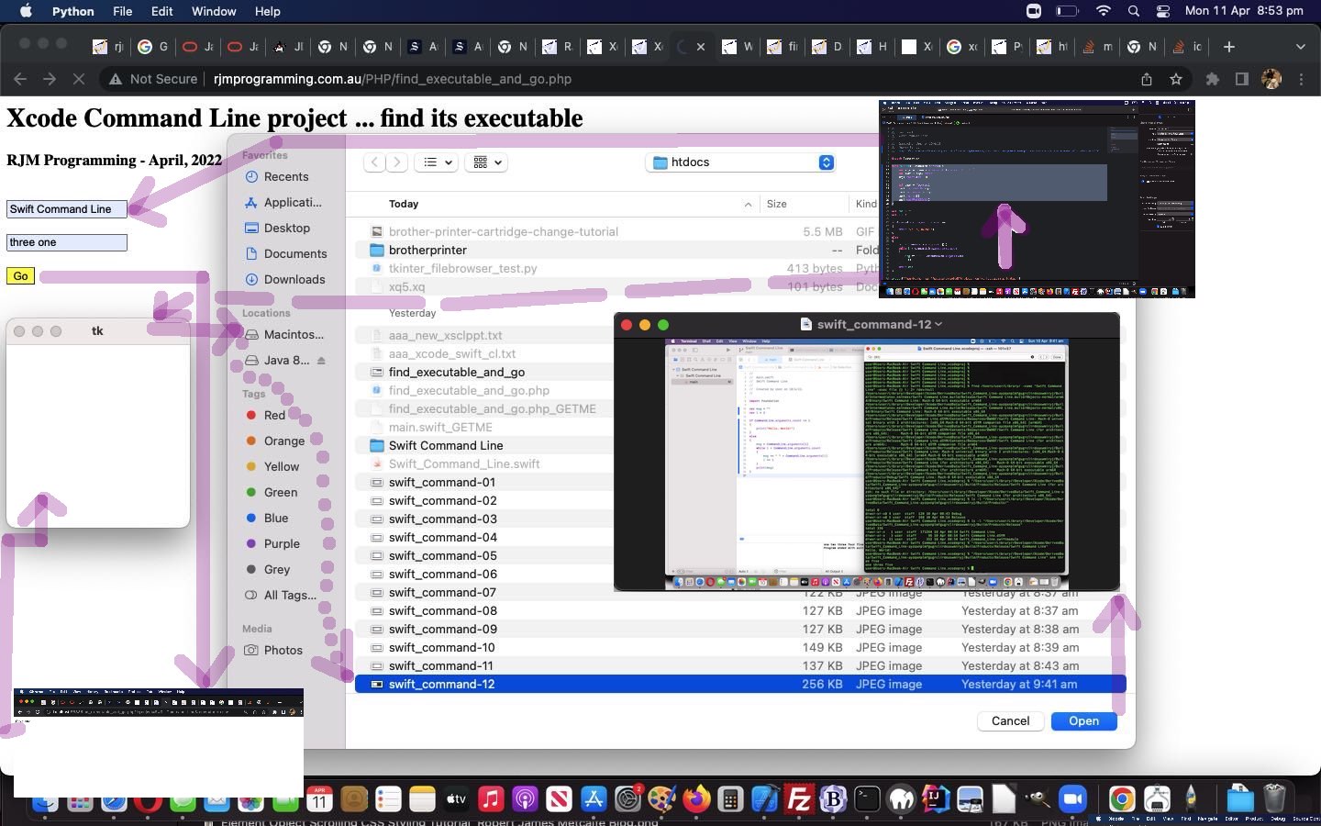Open Podcasts app from the dock

[x=525, y=799]
